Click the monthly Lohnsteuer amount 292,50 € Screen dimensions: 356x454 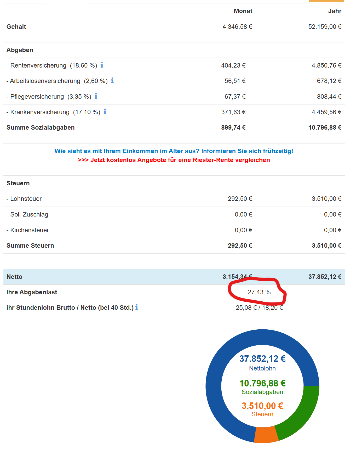(x=240, y=199)
